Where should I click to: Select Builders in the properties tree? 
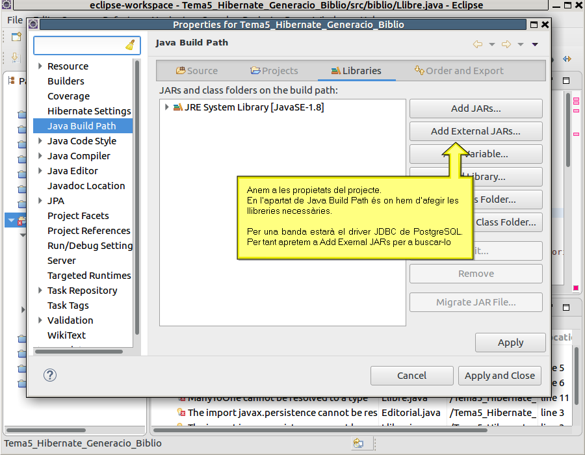[66, 81]
